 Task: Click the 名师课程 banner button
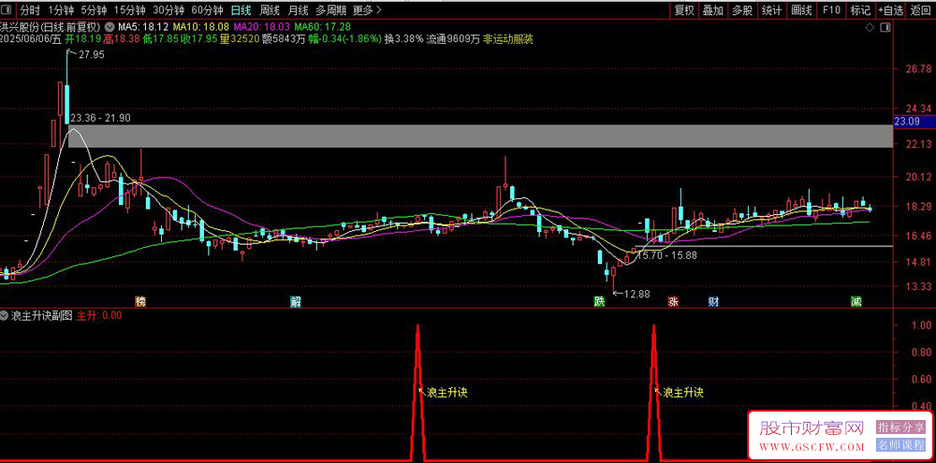coord(900,445)
